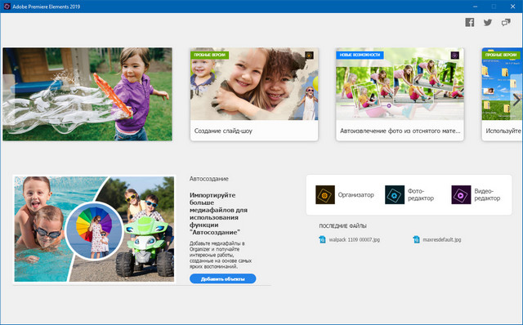
Task: Click app badge on Автоизвлечение card corner
Action: click(455, 56)
